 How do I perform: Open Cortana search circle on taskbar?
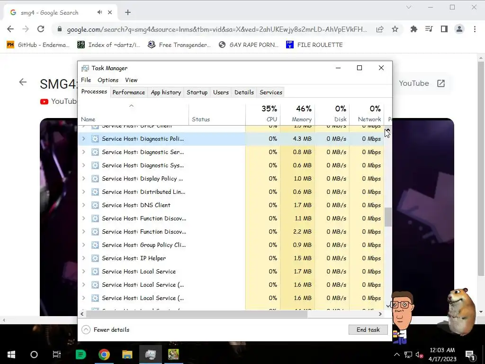tap(34, 355)
